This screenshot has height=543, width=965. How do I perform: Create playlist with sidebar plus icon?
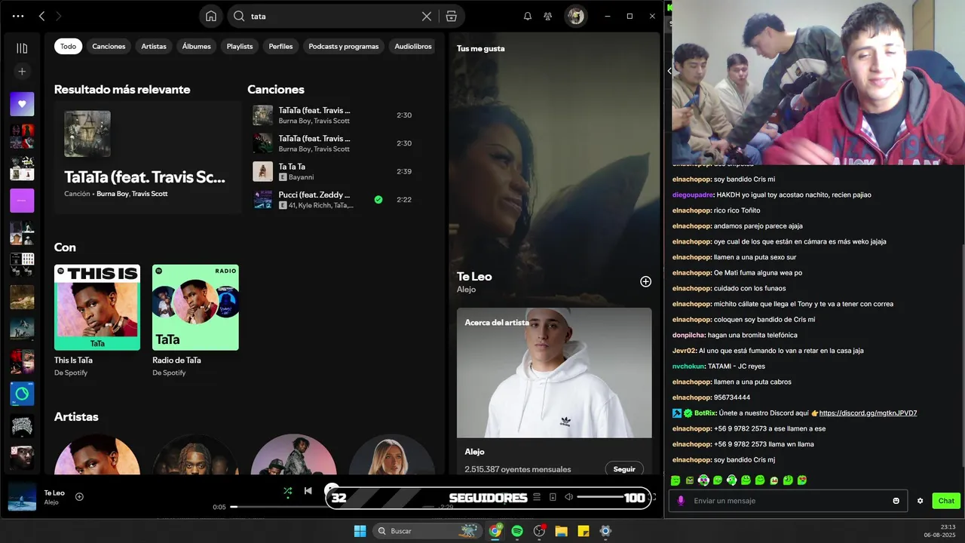click(22, 72)
